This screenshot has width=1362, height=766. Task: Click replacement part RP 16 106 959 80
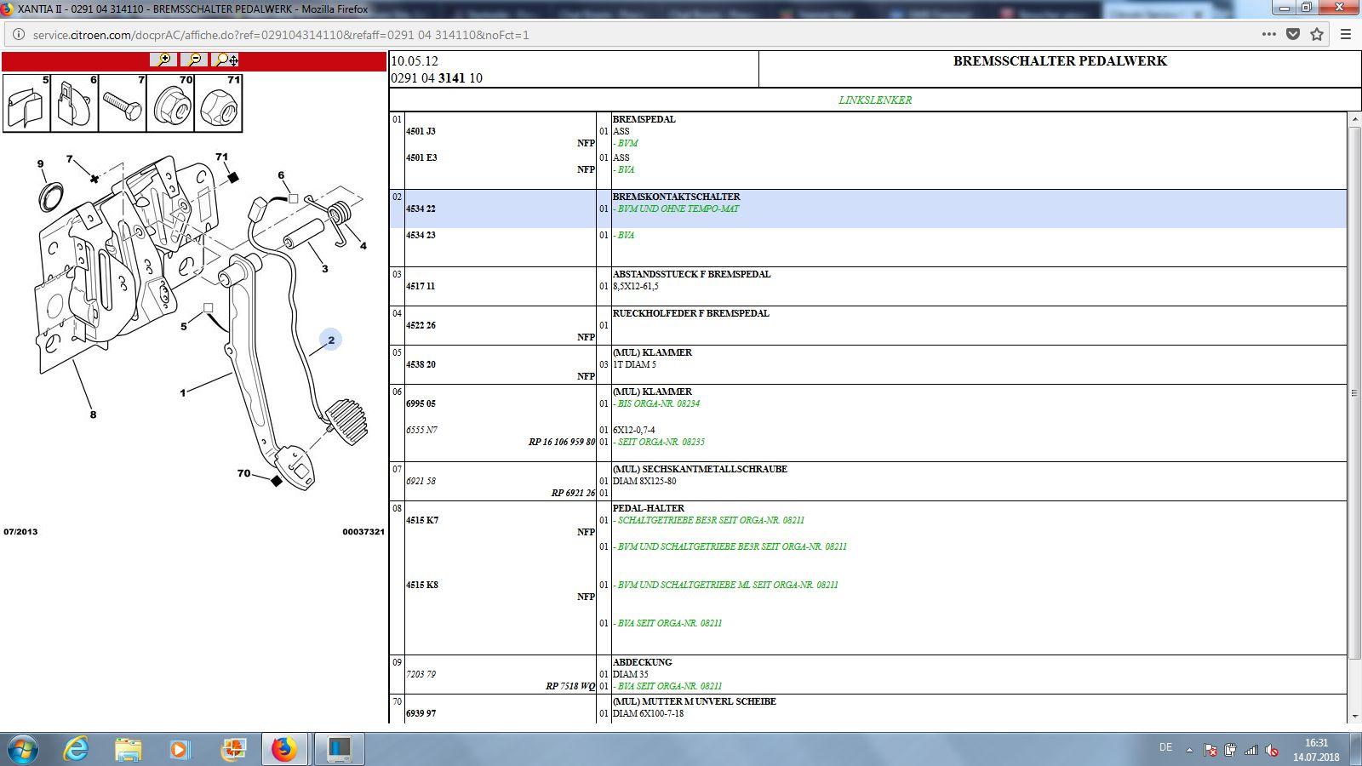562,443
